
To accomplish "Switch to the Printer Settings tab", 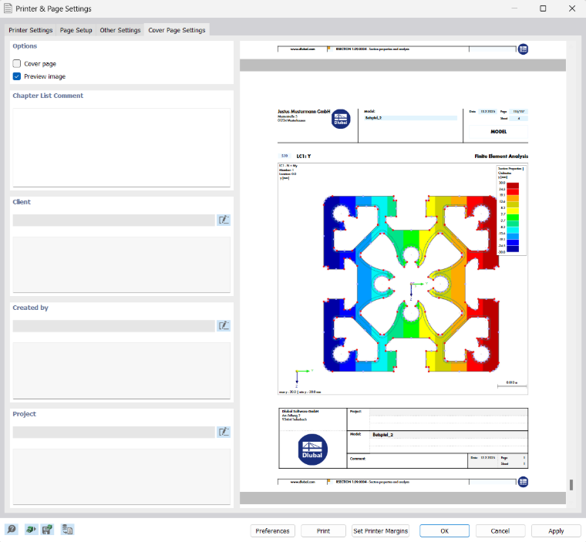I will 31,30.
